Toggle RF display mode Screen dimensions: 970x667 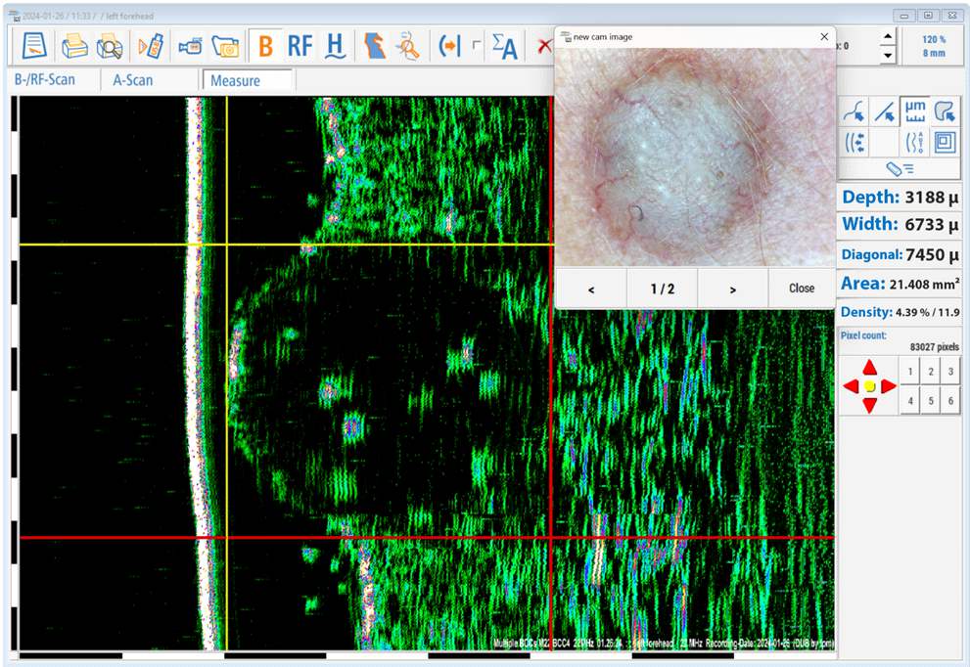(300, 46)
